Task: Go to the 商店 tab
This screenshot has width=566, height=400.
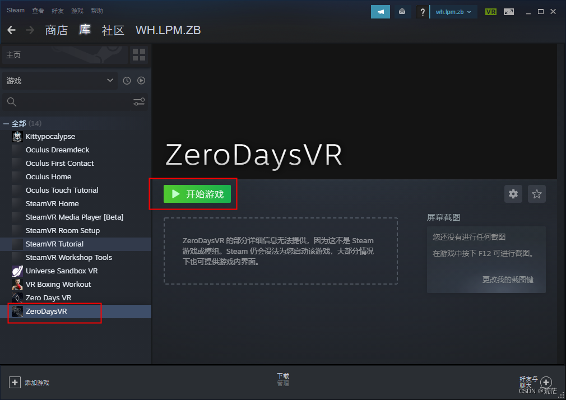Action: (56, 30)
